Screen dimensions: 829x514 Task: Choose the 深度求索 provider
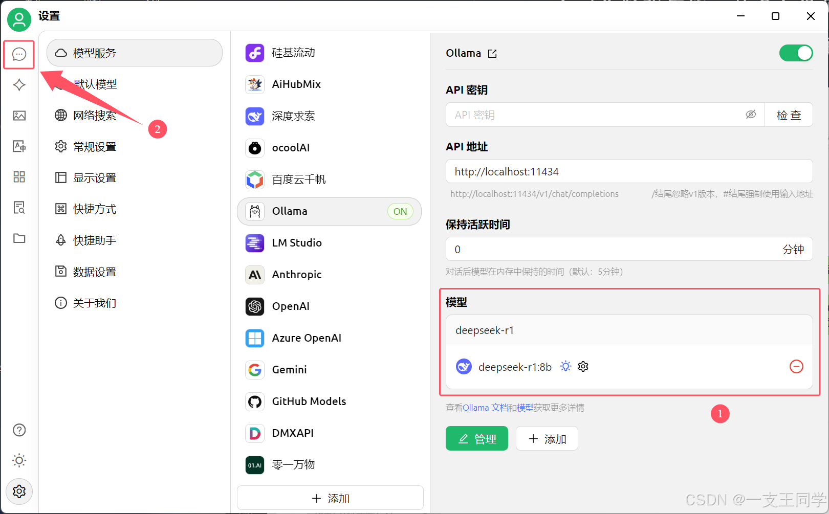[329, 116]
